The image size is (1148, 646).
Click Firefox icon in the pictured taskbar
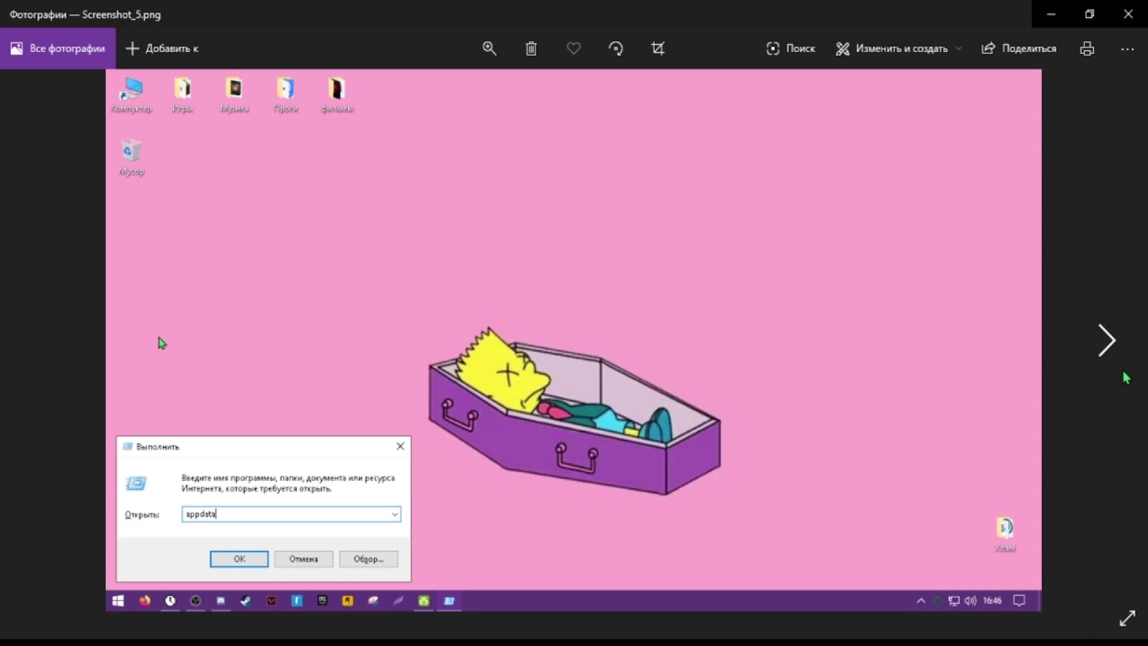pos(144,601)
